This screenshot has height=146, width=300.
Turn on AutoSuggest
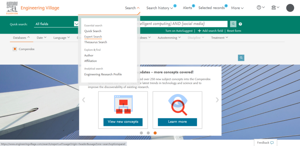179,31
